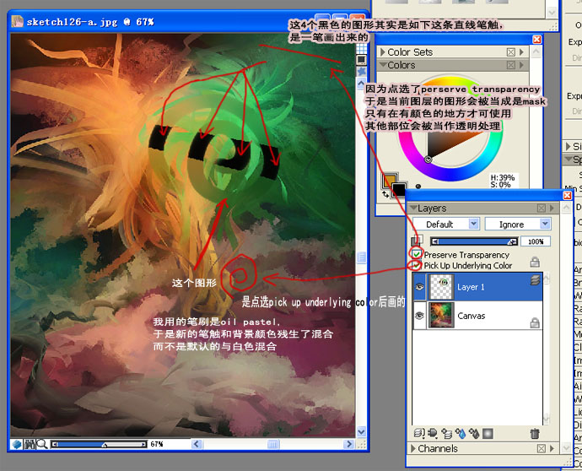Open the Default composite method dropdown

(446, 224)
